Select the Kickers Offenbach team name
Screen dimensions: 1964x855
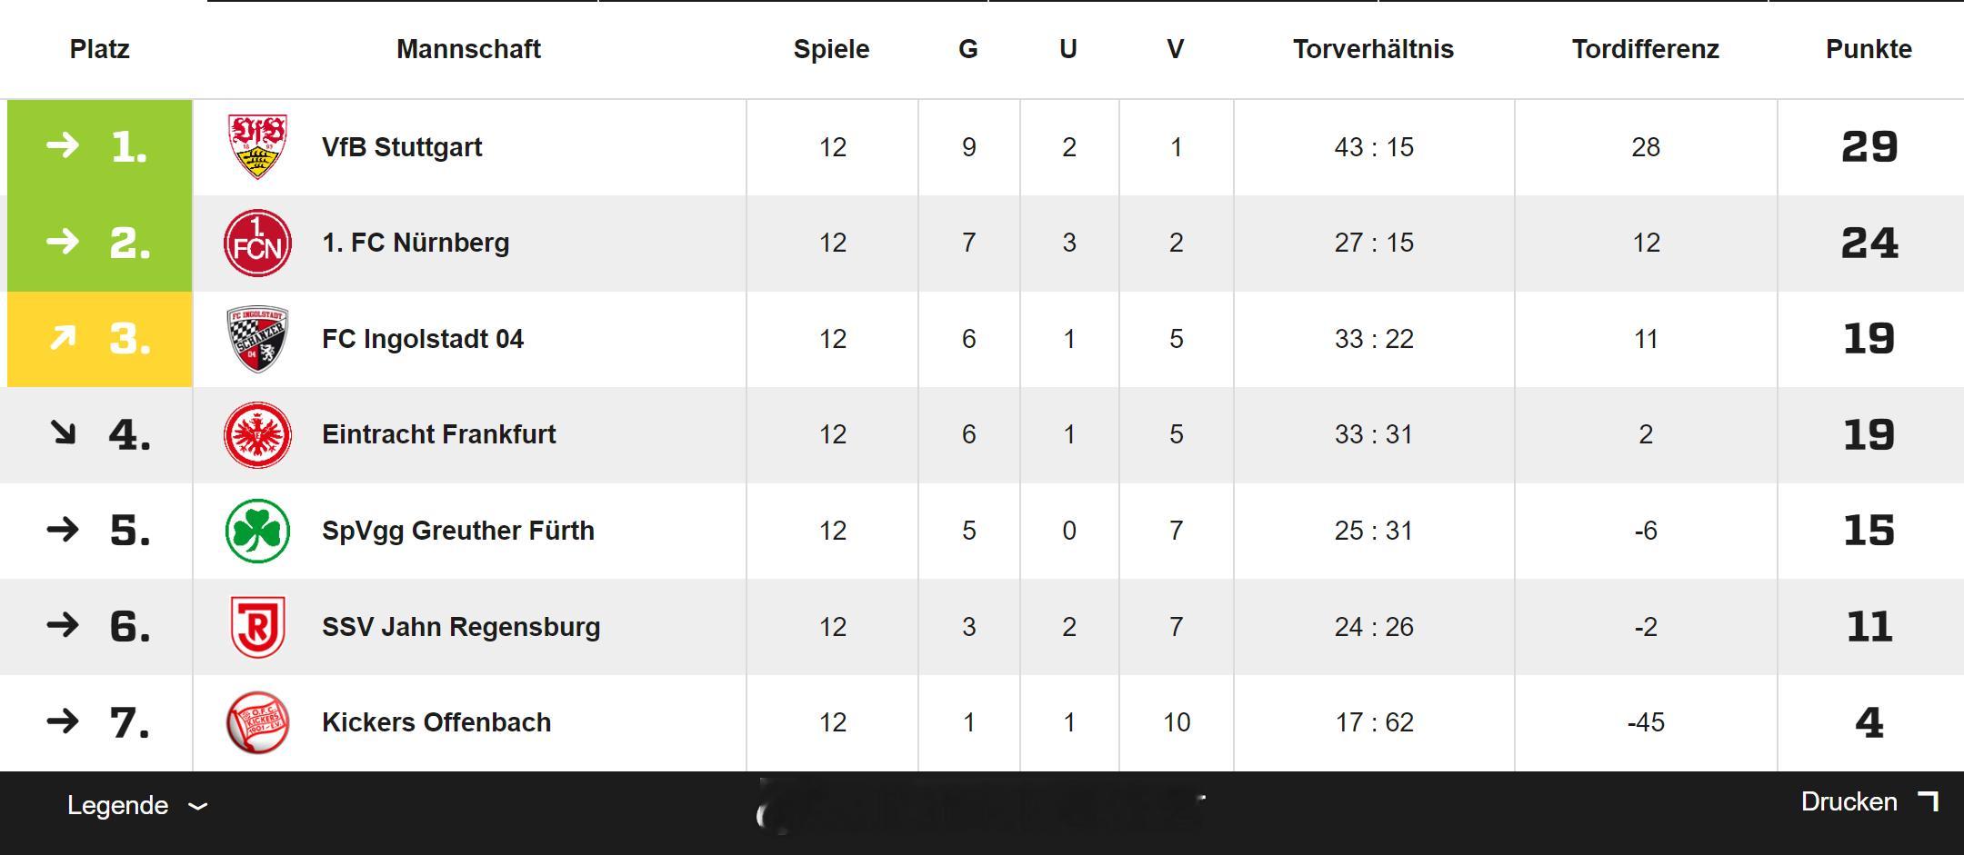click(436, 722)
